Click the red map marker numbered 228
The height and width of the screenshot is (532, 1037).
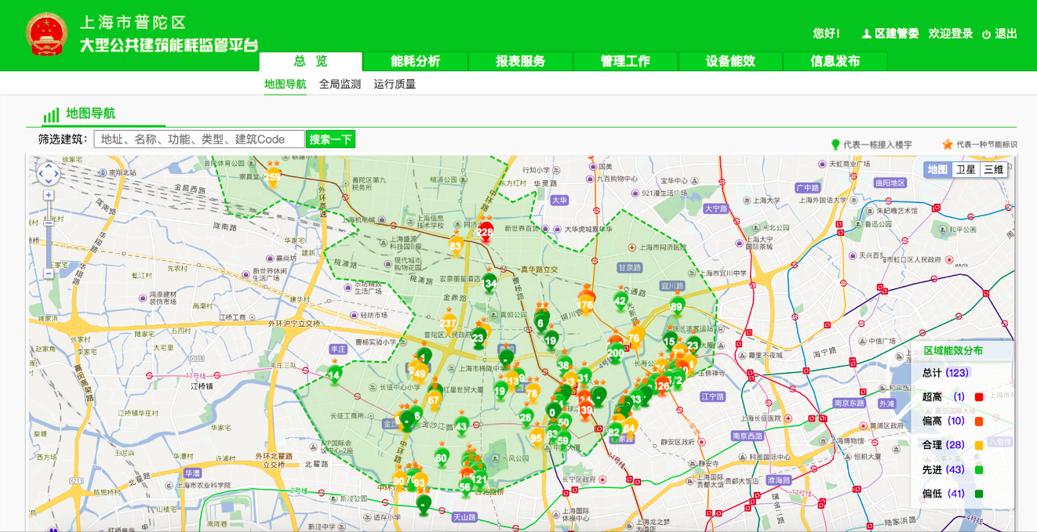pos(486,232)
